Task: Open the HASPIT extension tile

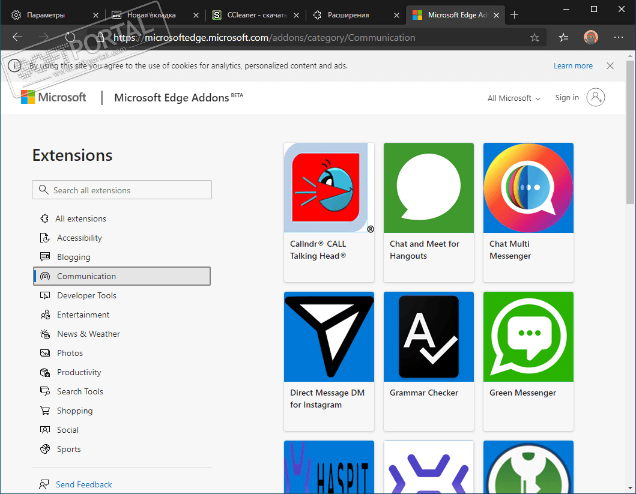Action: pyautogui.click(x=329, y=467)
